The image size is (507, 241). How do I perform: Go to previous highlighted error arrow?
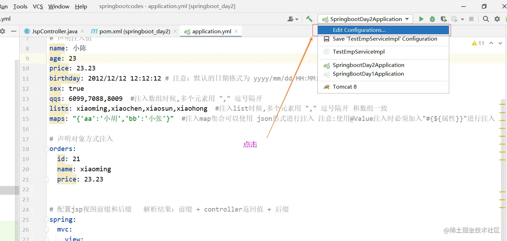click(x=491, y=43)
